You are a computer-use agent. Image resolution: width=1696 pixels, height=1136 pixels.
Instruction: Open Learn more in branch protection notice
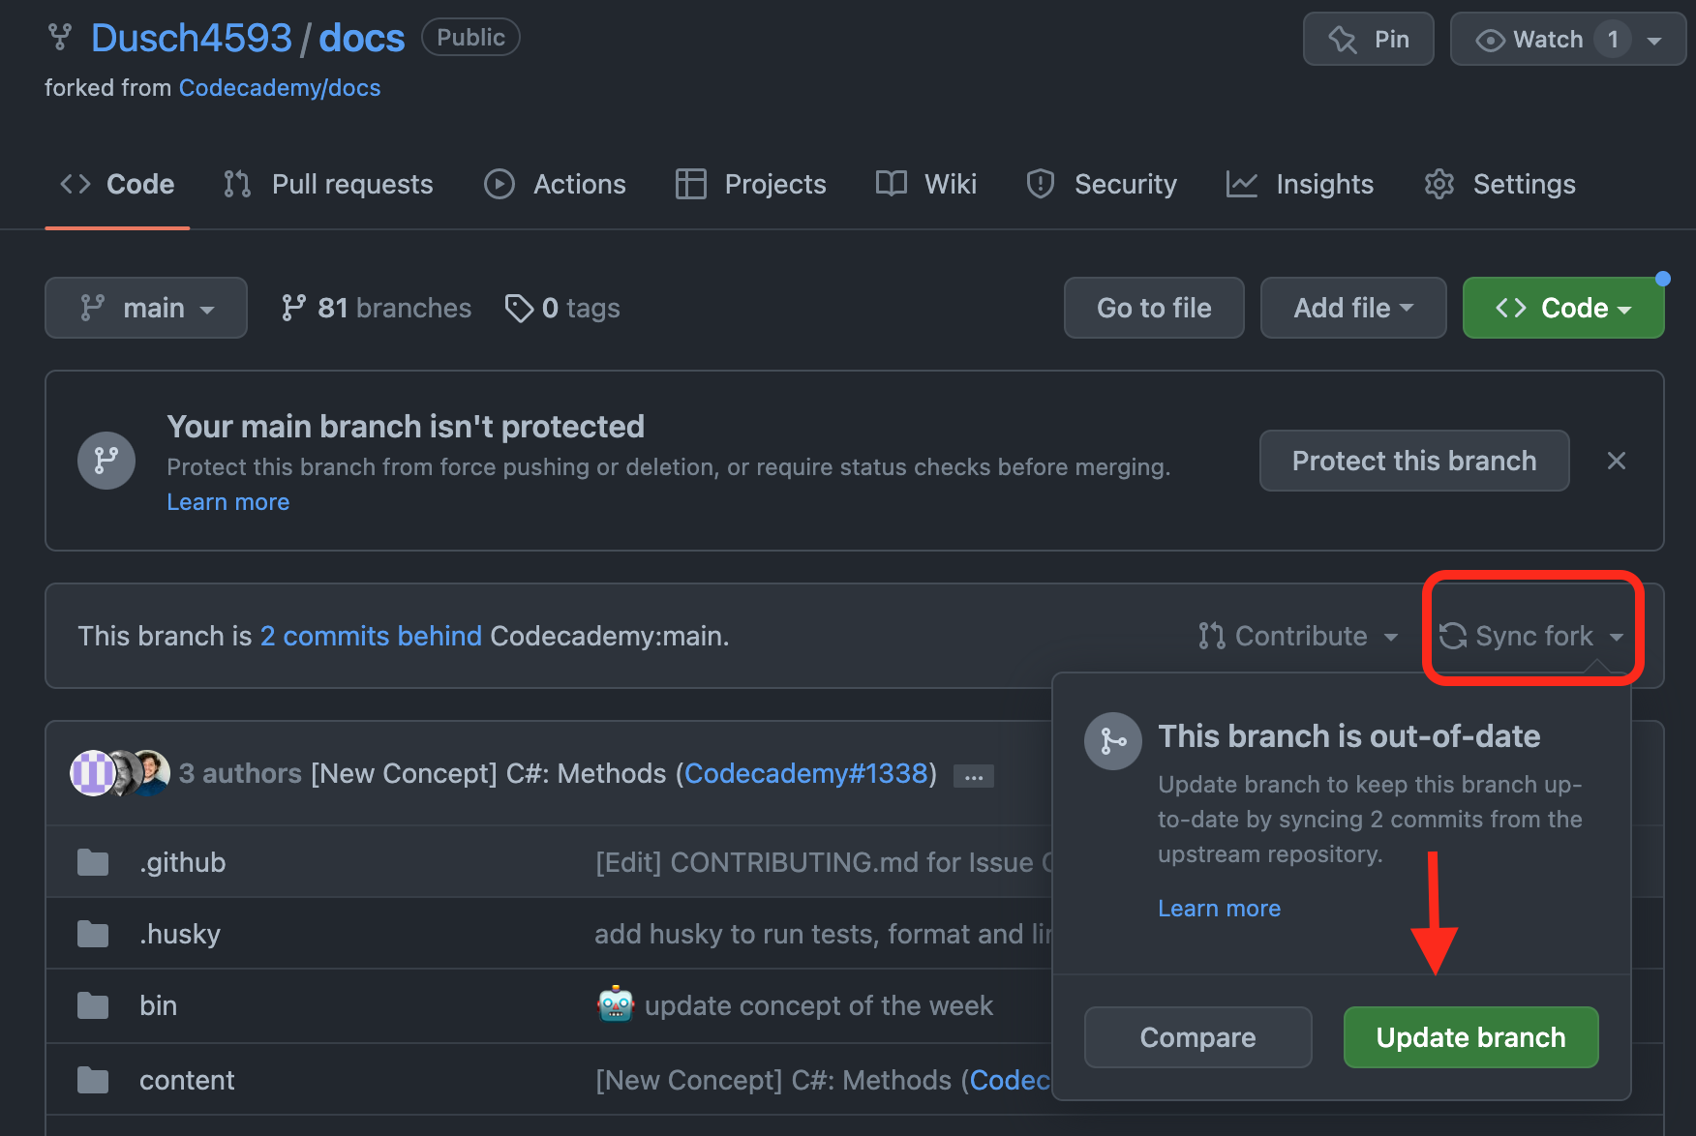pyautogui.click(x=228, y=502)
